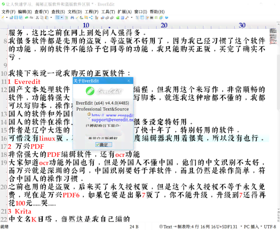The image size is (280, 230).
Task: Click the red word 'linux' on line 16
Action: point(47,139)
